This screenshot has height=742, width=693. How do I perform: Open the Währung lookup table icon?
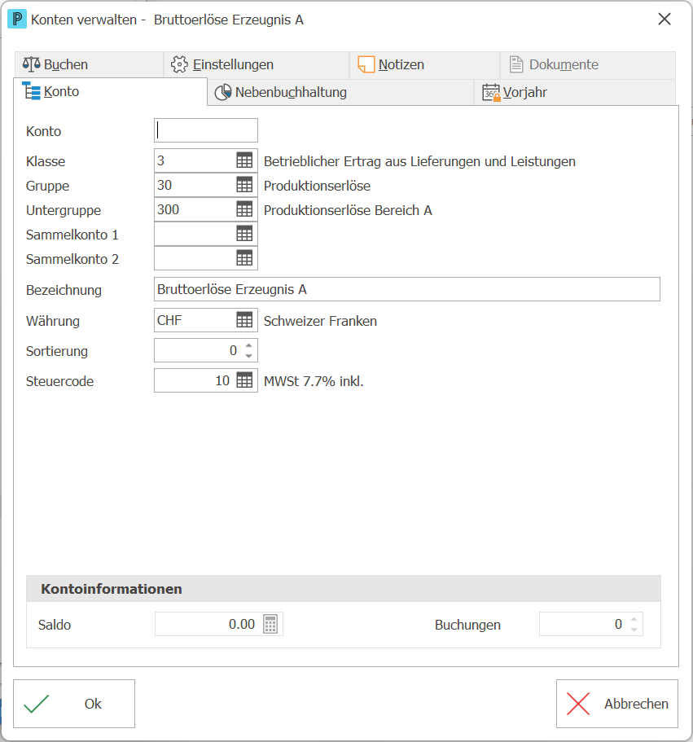[x=244, y=320]
